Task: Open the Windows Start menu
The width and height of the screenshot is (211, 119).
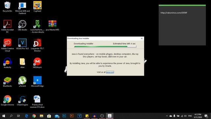Action: [x=4, y=116]
